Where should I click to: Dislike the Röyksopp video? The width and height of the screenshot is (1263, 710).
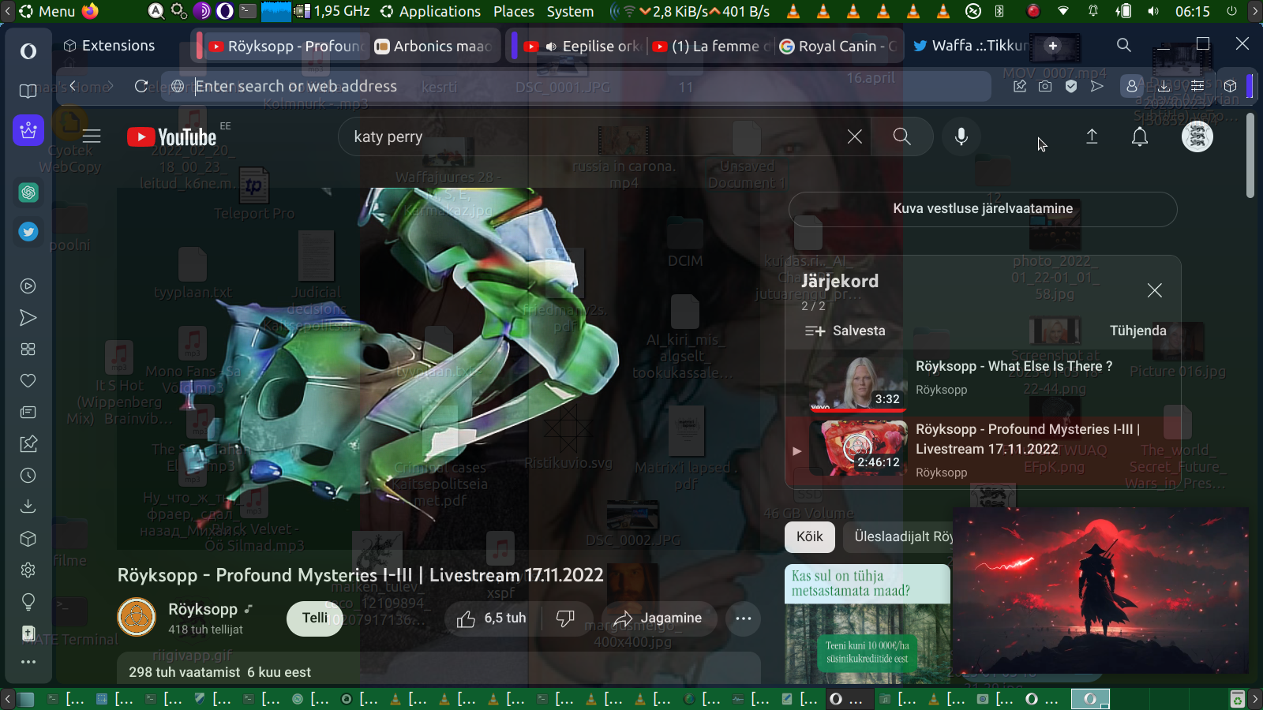click(566, 618)
